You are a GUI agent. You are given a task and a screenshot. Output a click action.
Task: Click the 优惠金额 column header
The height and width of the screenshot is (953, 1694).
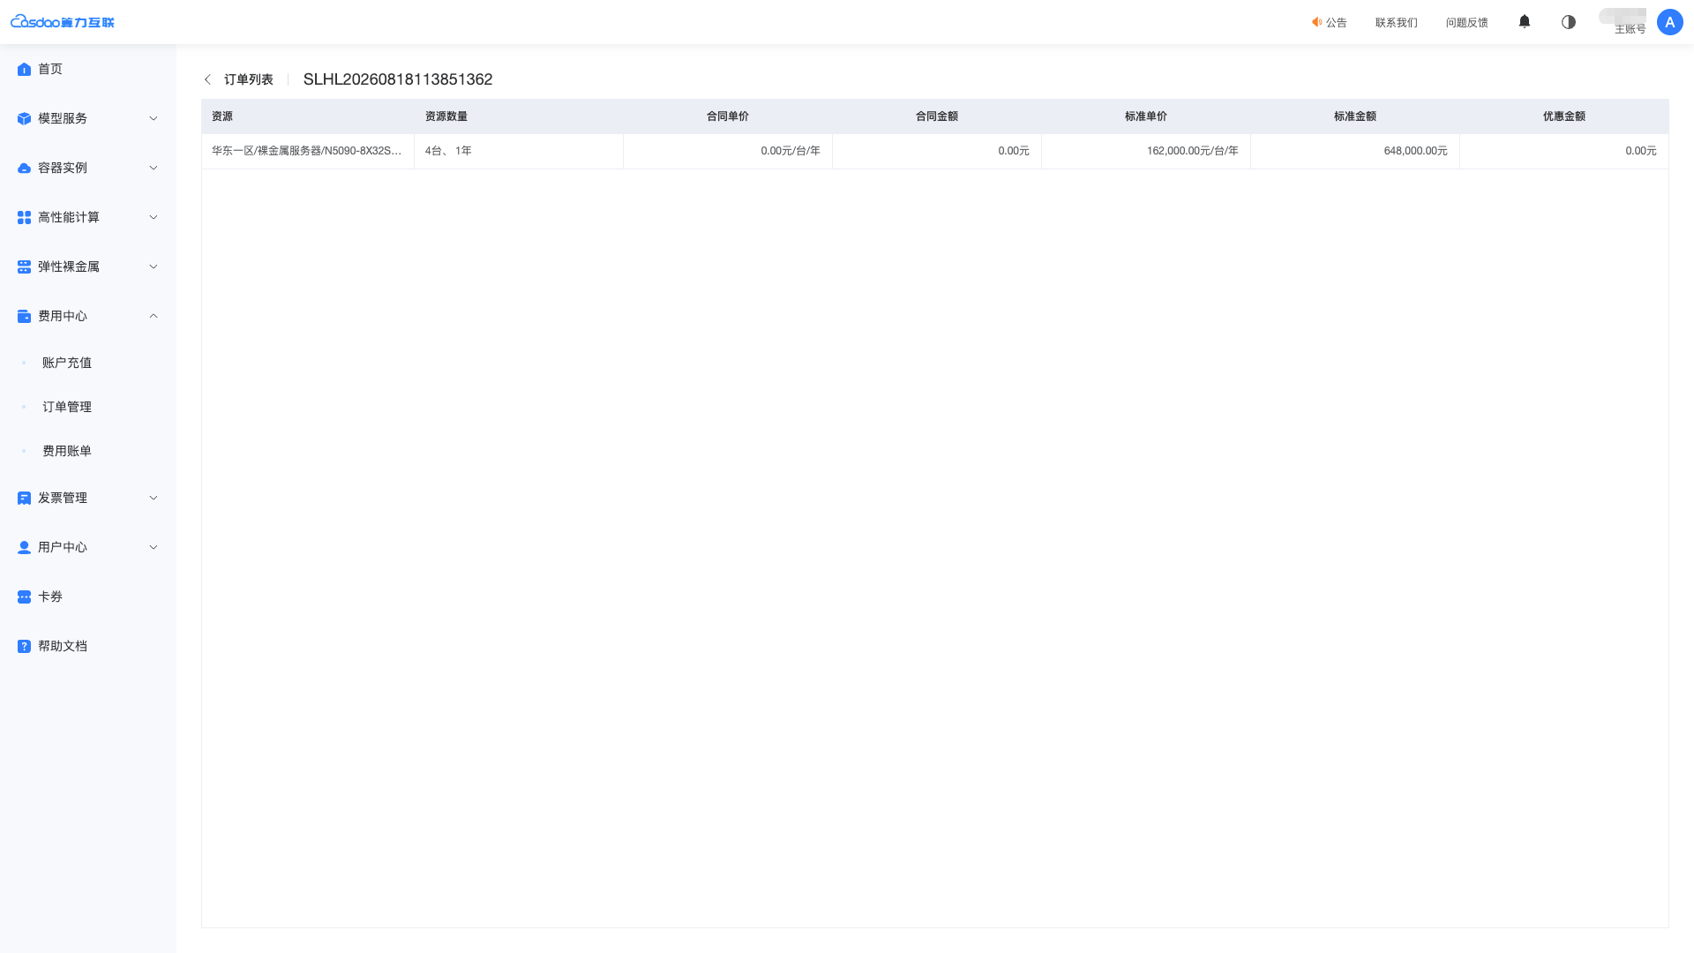point(1564,116)
